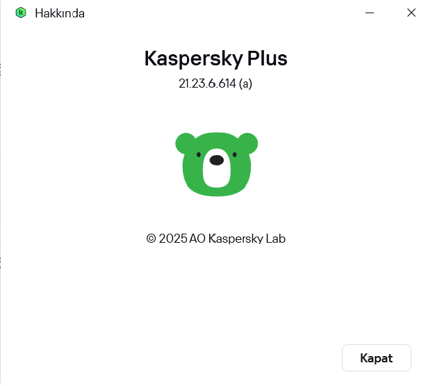The image size is (426, 386).
Task: Click the word Plus in the heading
Action: point(267,58)
